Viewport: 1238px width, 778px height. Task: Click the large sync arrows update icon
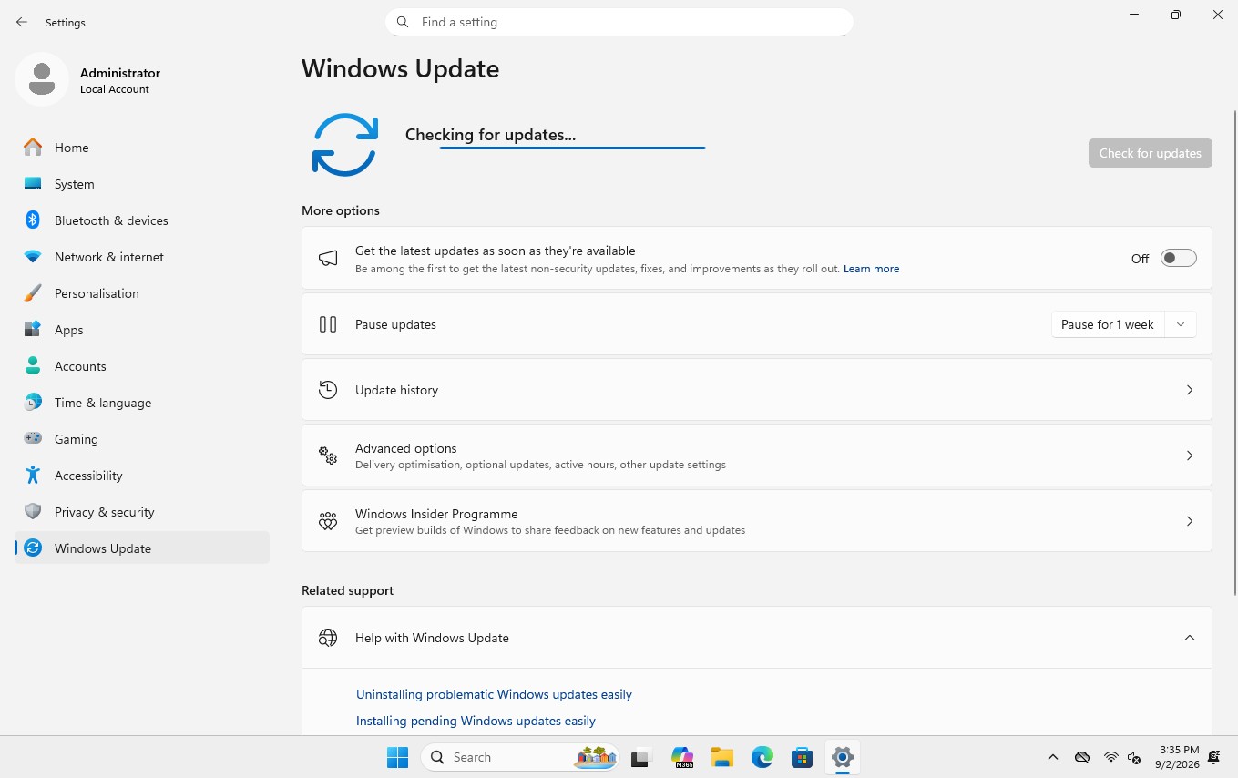(344, 145)
